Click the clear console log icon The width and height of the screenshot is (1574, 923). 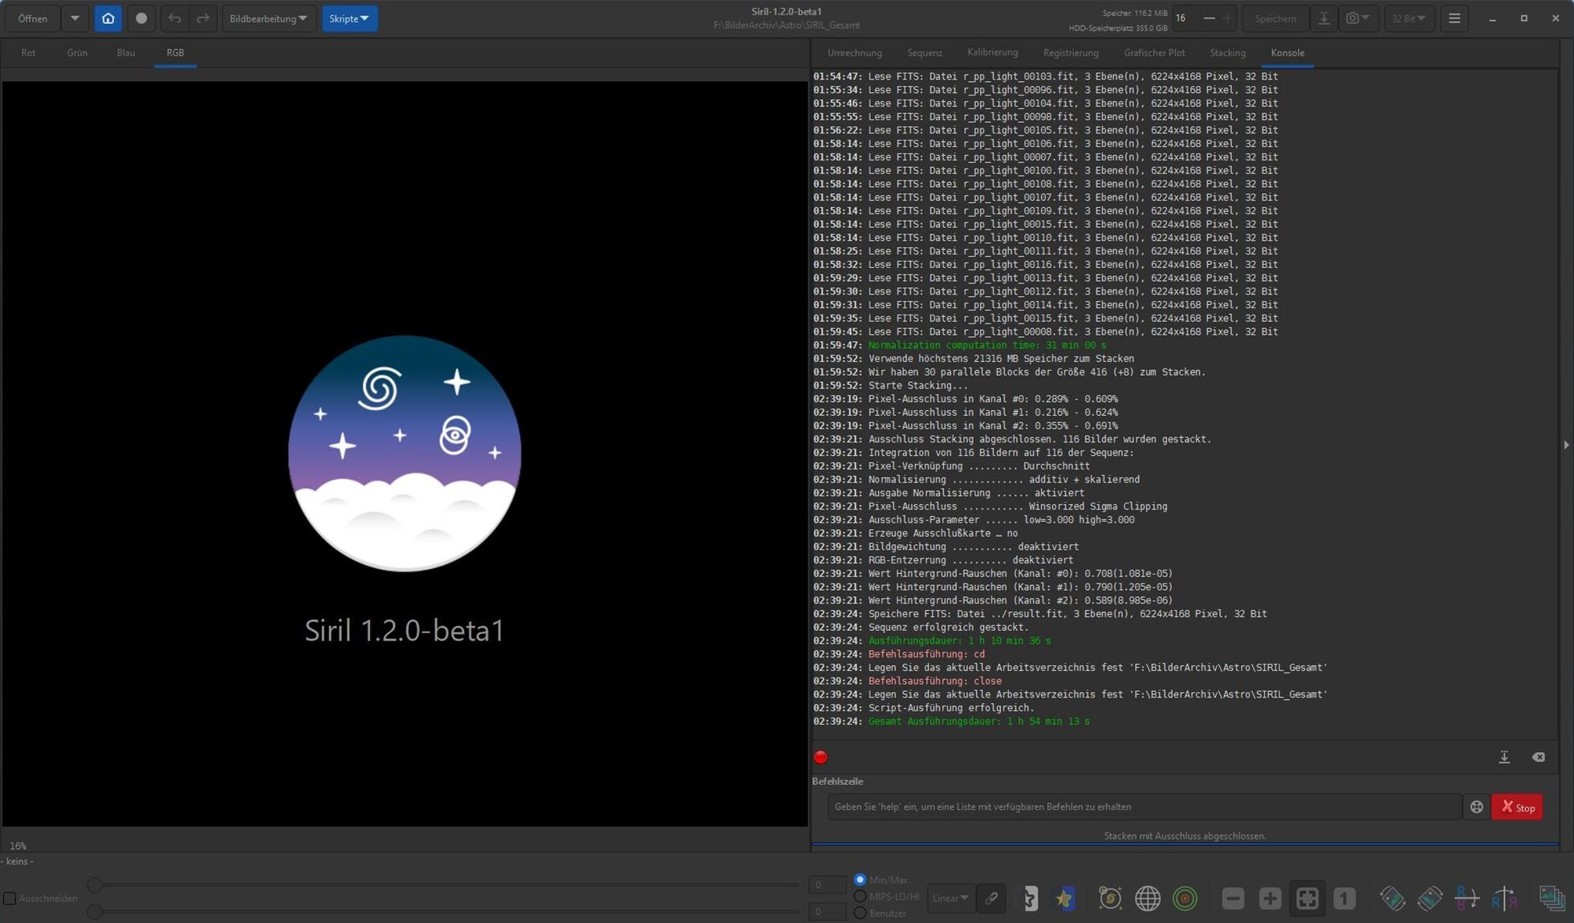(x=1538, y=757)
